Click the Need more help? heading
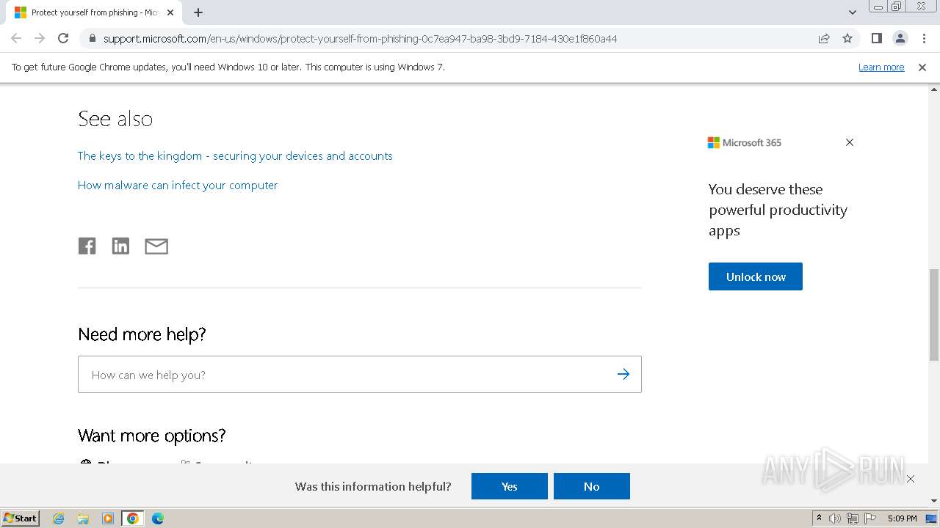The width and height of the screenshot is (940, 528). click(x=142, y=334)
